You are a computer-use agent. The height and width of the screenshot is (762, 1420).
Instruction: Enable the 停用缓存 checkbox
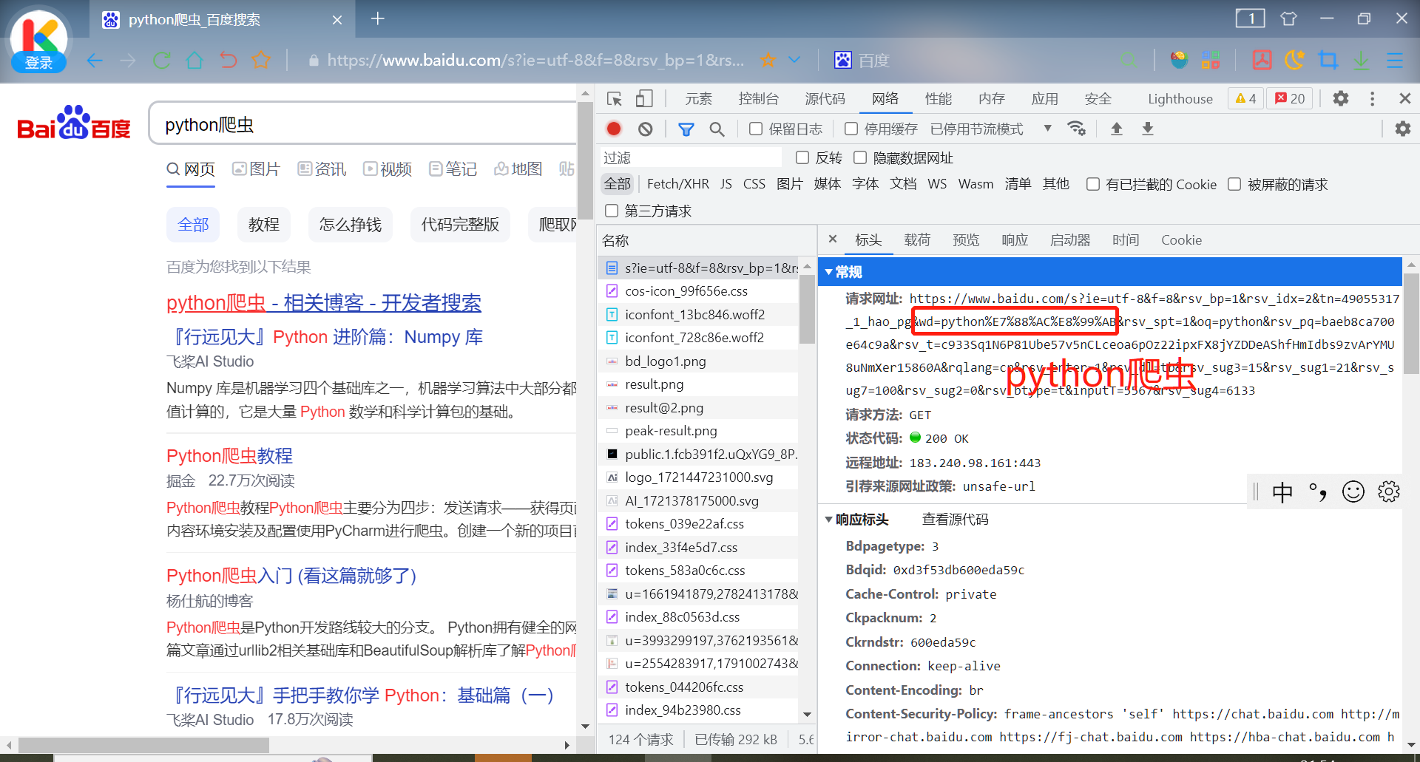click(x=851, y=129)
